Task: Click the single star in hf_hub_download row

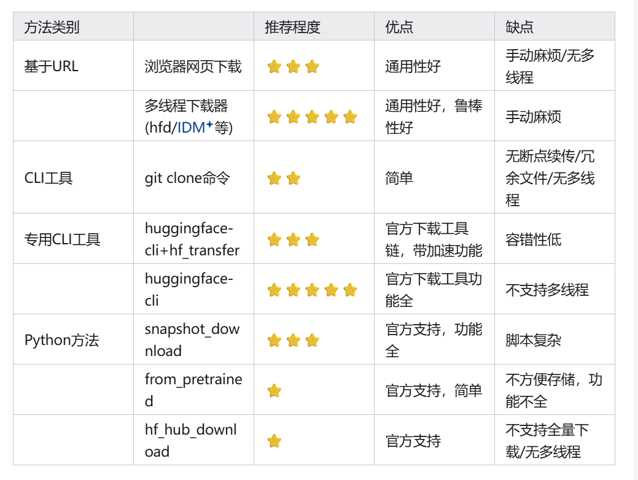Action: tap(274, 441)
